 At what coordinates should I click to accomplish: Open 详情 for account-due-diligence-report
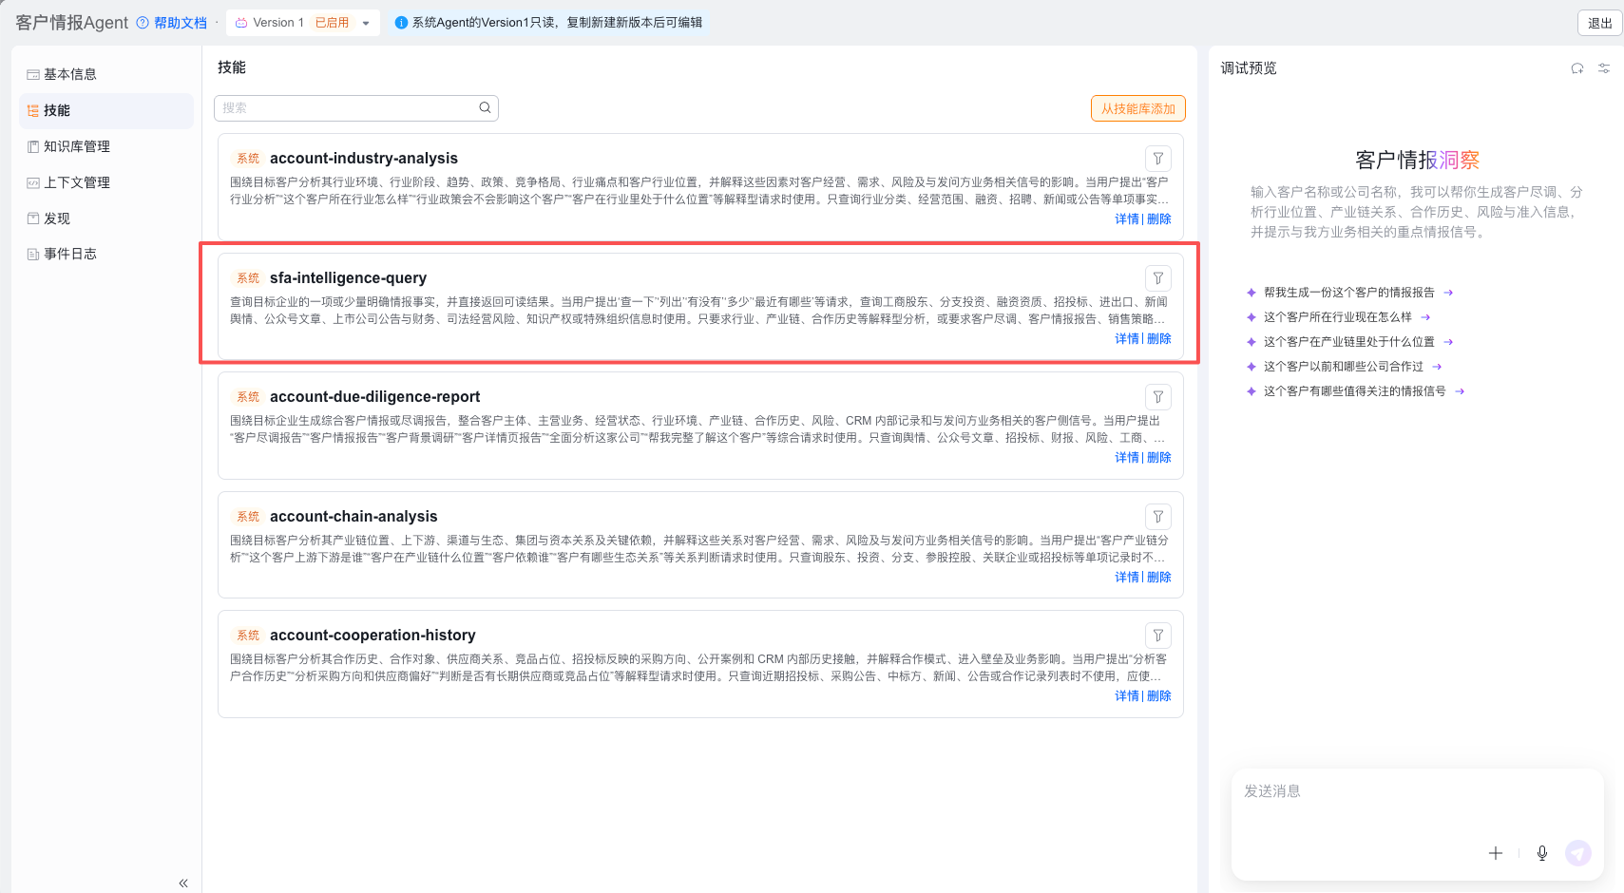(1127, 458)
